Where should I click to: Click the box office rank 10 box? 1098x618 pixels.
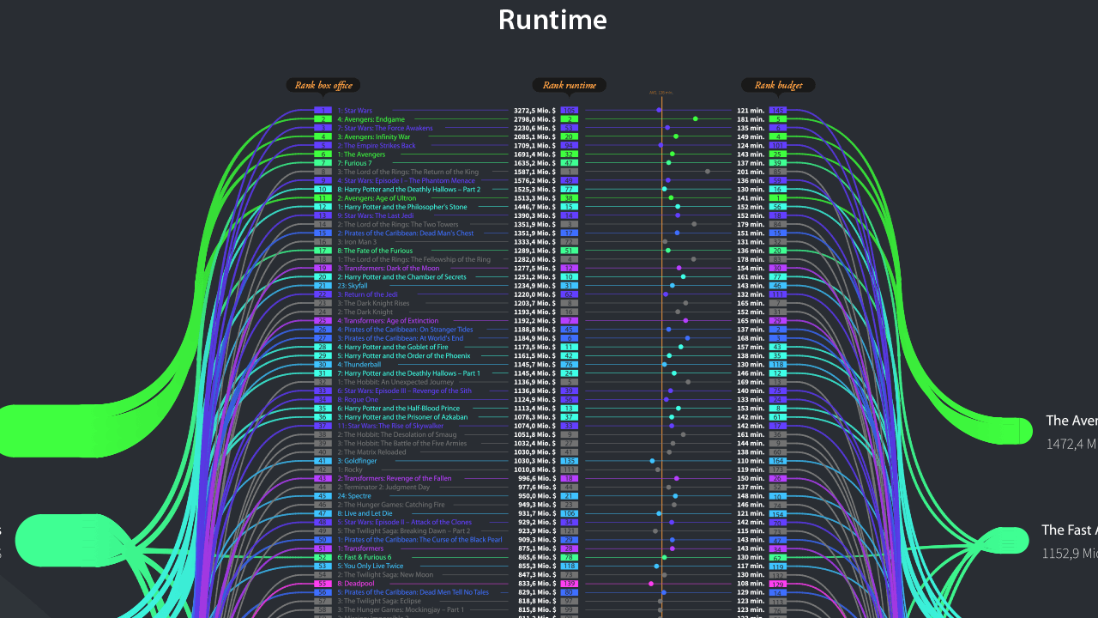[x=323, y=189]
